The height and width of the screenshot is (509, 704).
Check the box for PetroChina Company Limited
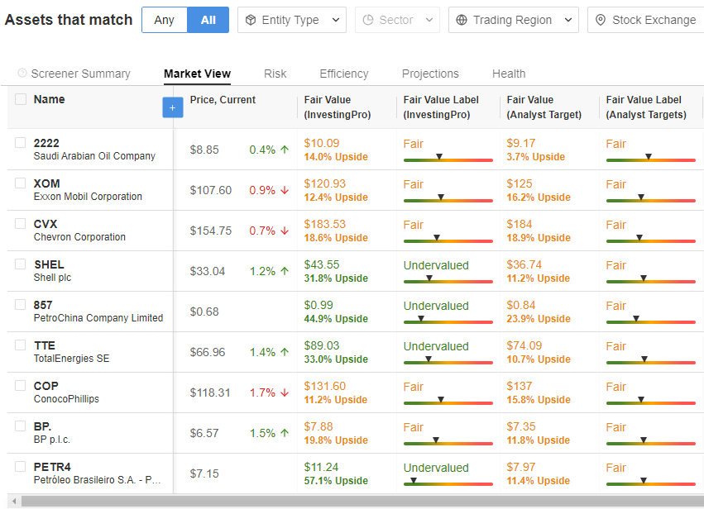click(x=20, y=305)
